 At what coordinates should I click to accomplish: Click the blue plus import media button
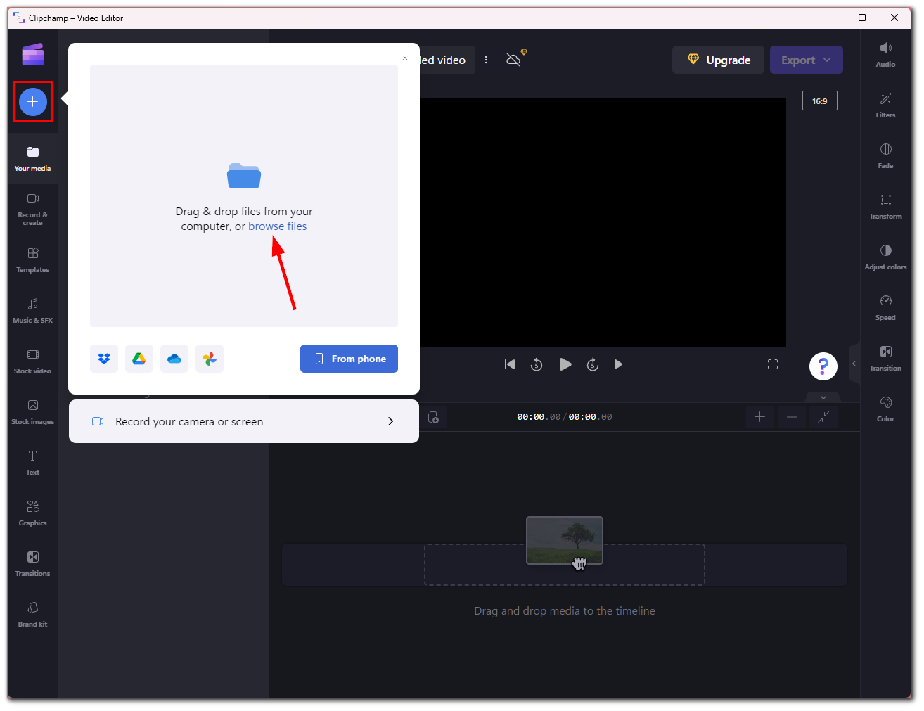tap(32, 102)
